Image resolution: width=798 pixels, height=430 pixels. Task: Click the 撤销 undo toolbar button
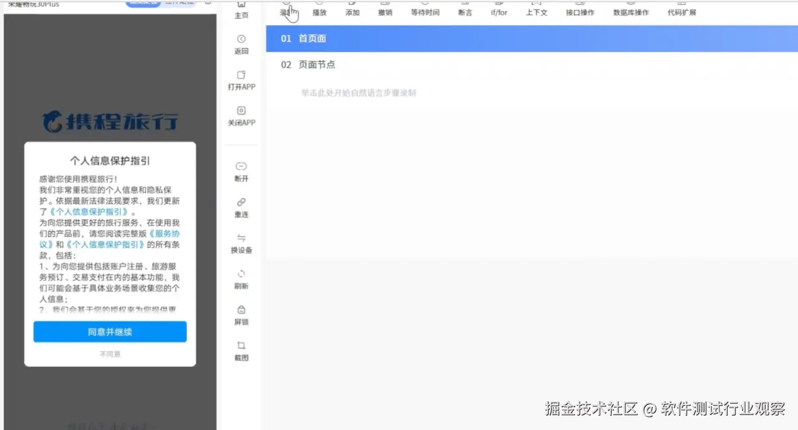pyautogui.click(x=385, y=9)
